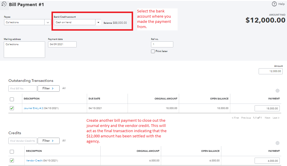The image size is (287, 166).
Task: Open the Vendor Credit link
Action: pyautogui.click(x=34, y=161)
